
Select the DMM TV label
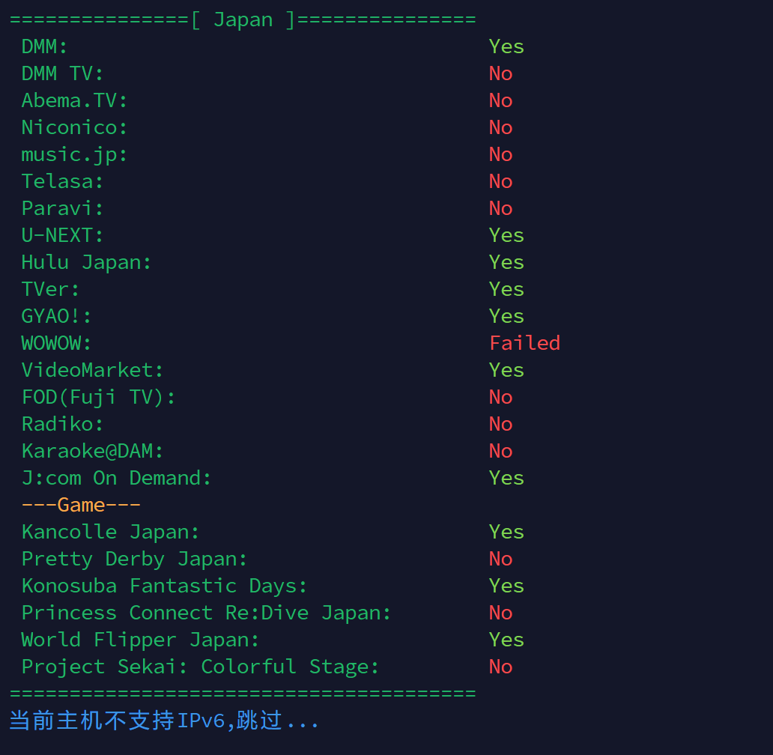click(x=63, y=74)
